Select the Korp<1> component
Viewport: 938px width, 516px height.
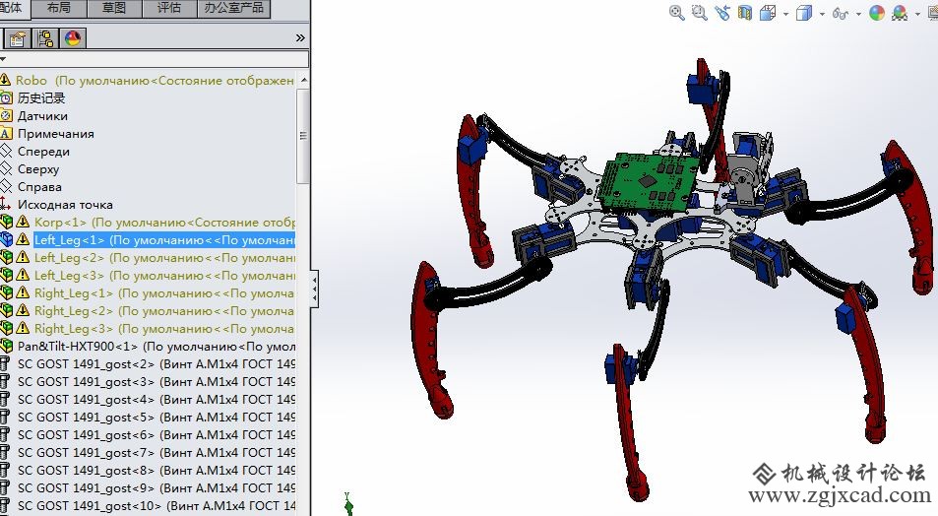pyautogui.click(x=164, y=223)
